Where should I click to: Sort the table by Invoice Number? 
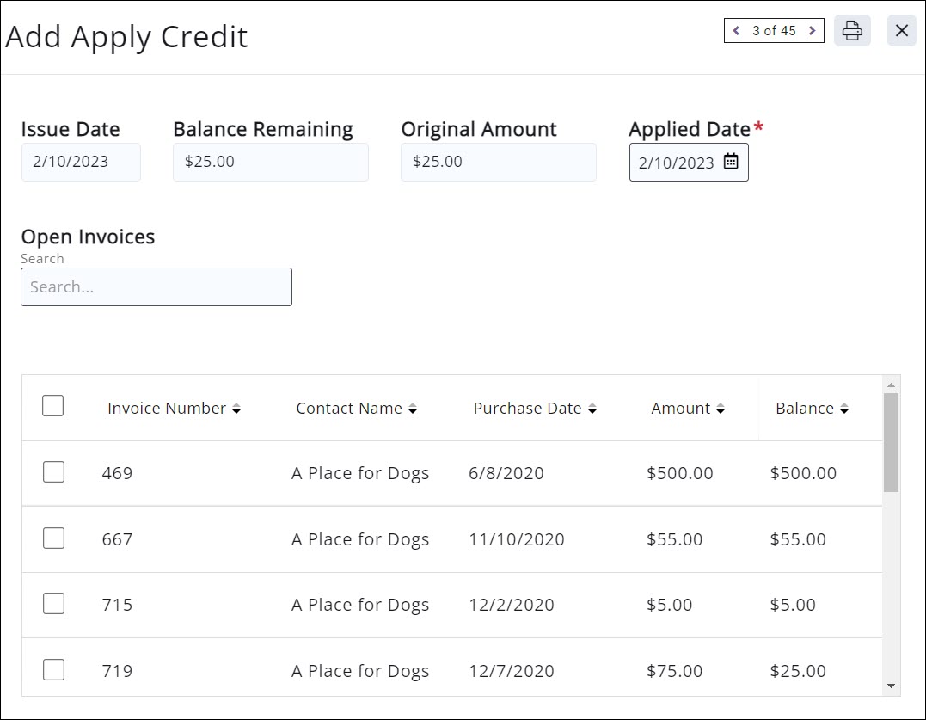click(x=236, y=409)
